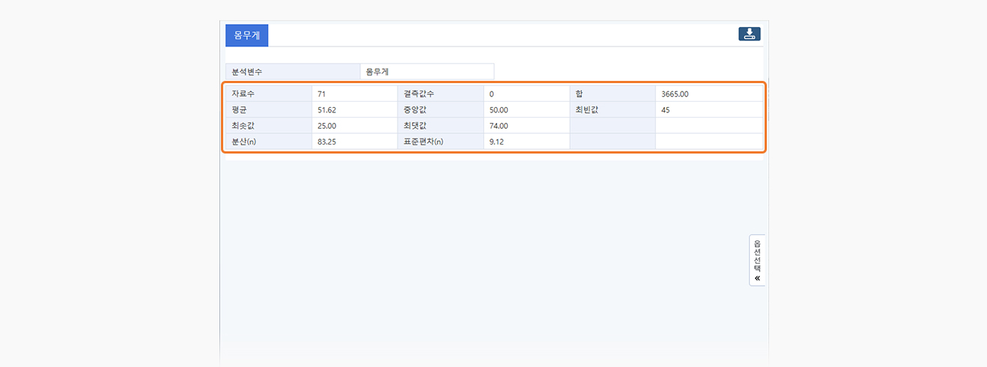Click the download results icon

coord(749,34)
